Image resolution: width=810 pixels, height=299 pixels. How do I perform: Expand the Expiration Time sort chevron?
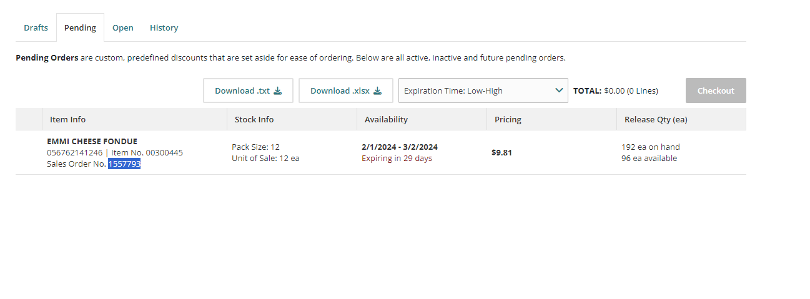[x=559, y=91]
